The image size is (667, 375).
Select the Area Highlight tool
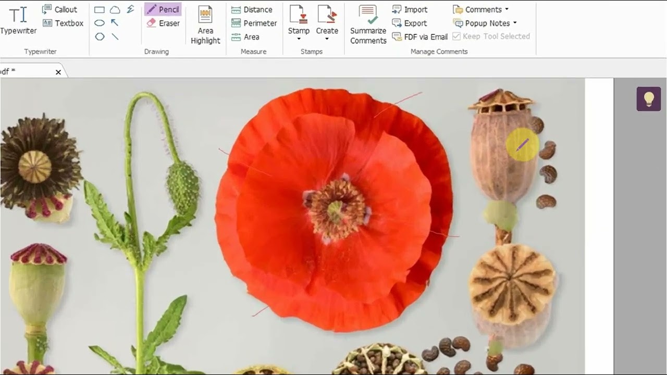pyautogui.click(x=205, y=24)
